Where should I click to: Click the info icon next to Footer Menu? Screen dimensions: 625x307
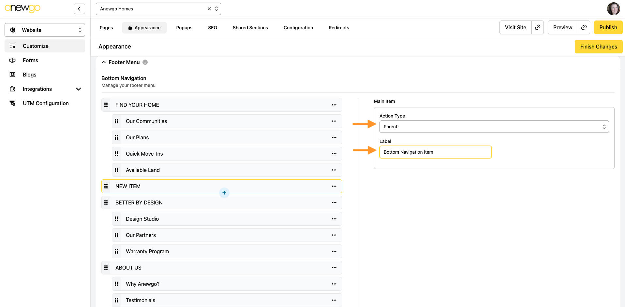(145, 62)
